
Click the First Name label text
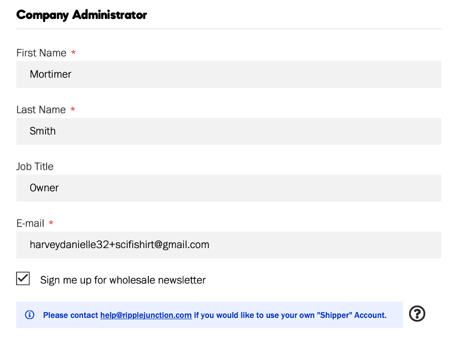point(41,53)
